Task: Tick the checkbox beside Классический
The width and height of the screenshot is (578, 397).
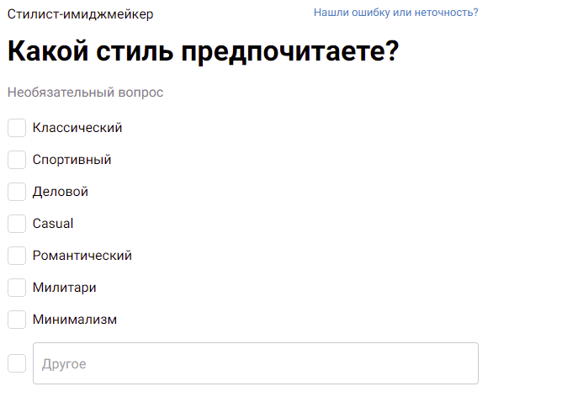Action: [17, 128]
